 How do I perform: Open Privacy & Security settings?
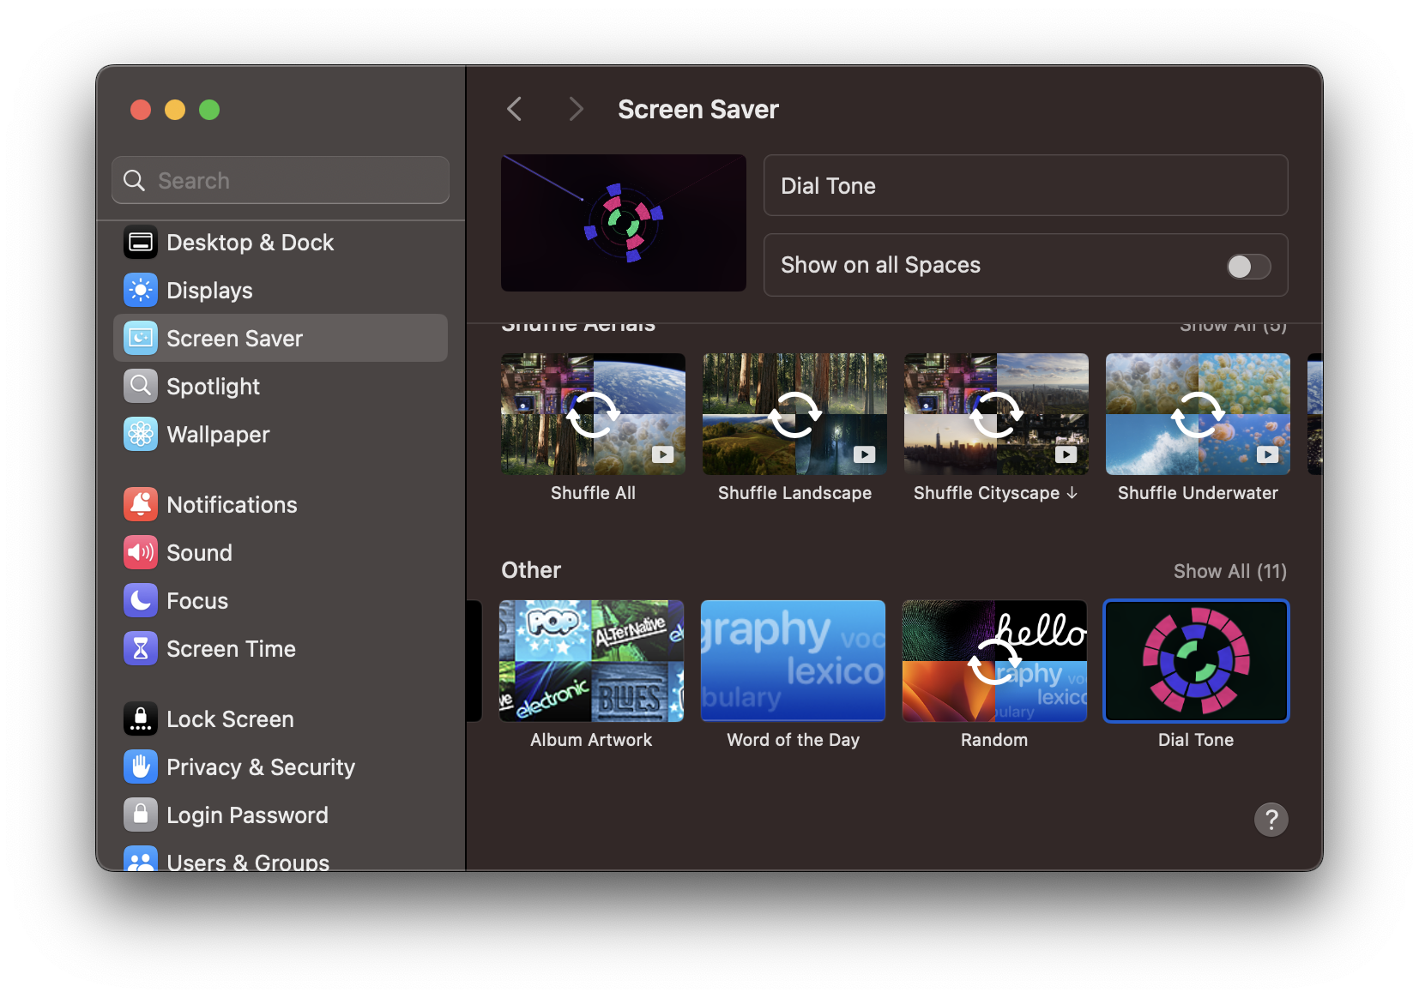(260, 767)
